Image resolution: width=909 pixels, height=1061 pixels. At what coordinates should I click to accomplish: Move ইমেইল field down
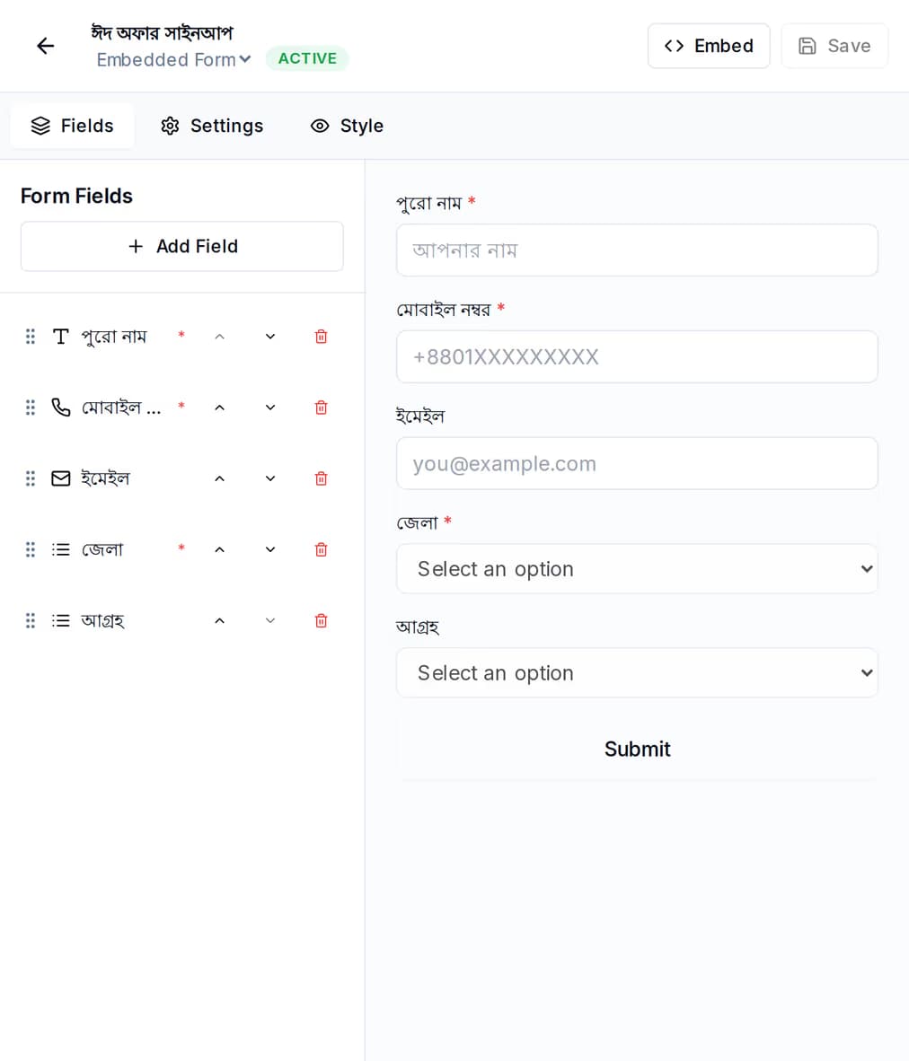tap(270, 478)
